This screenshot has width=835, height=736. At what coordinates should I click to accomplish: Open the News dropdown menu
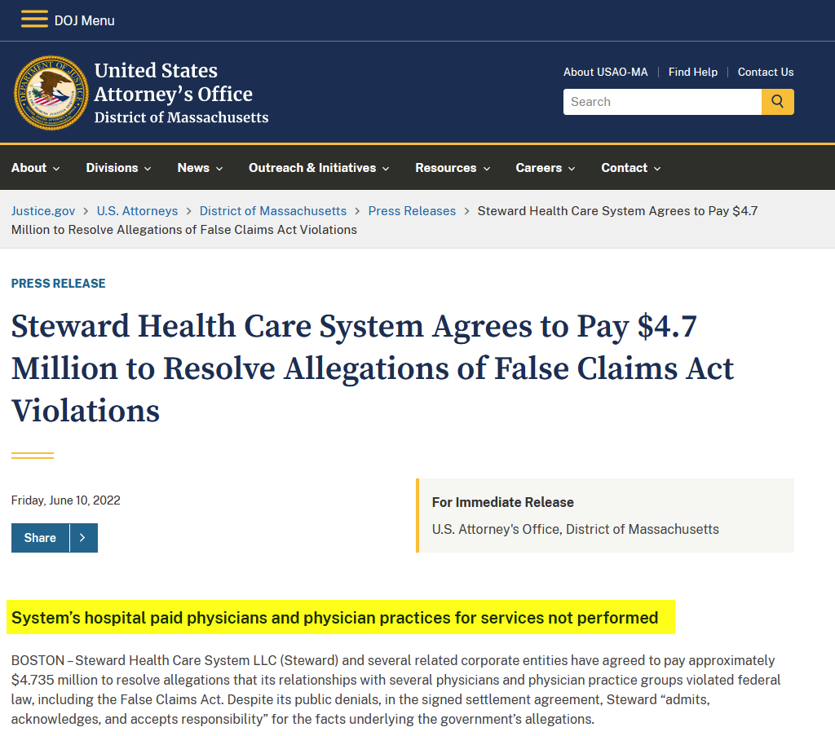click(x=200, y=168)
